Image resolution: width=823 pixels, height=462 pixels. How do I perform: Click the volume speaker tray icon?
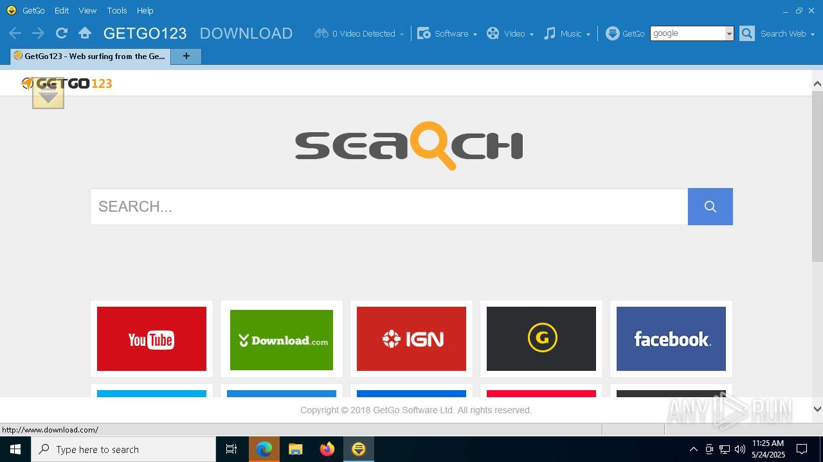tap(740, 449)
